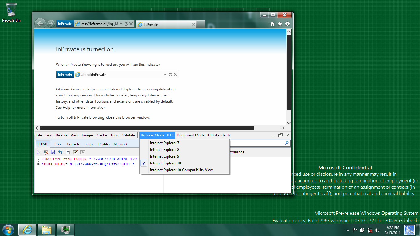Switch to the Profiler tab
Screen dimensions: 420x236
pyautogui.click(x=104, y=144)
